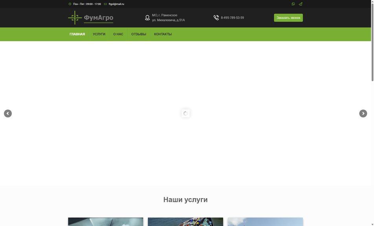Click the slider loading spinner
The image size is (374, 226).
pos(185,113)
